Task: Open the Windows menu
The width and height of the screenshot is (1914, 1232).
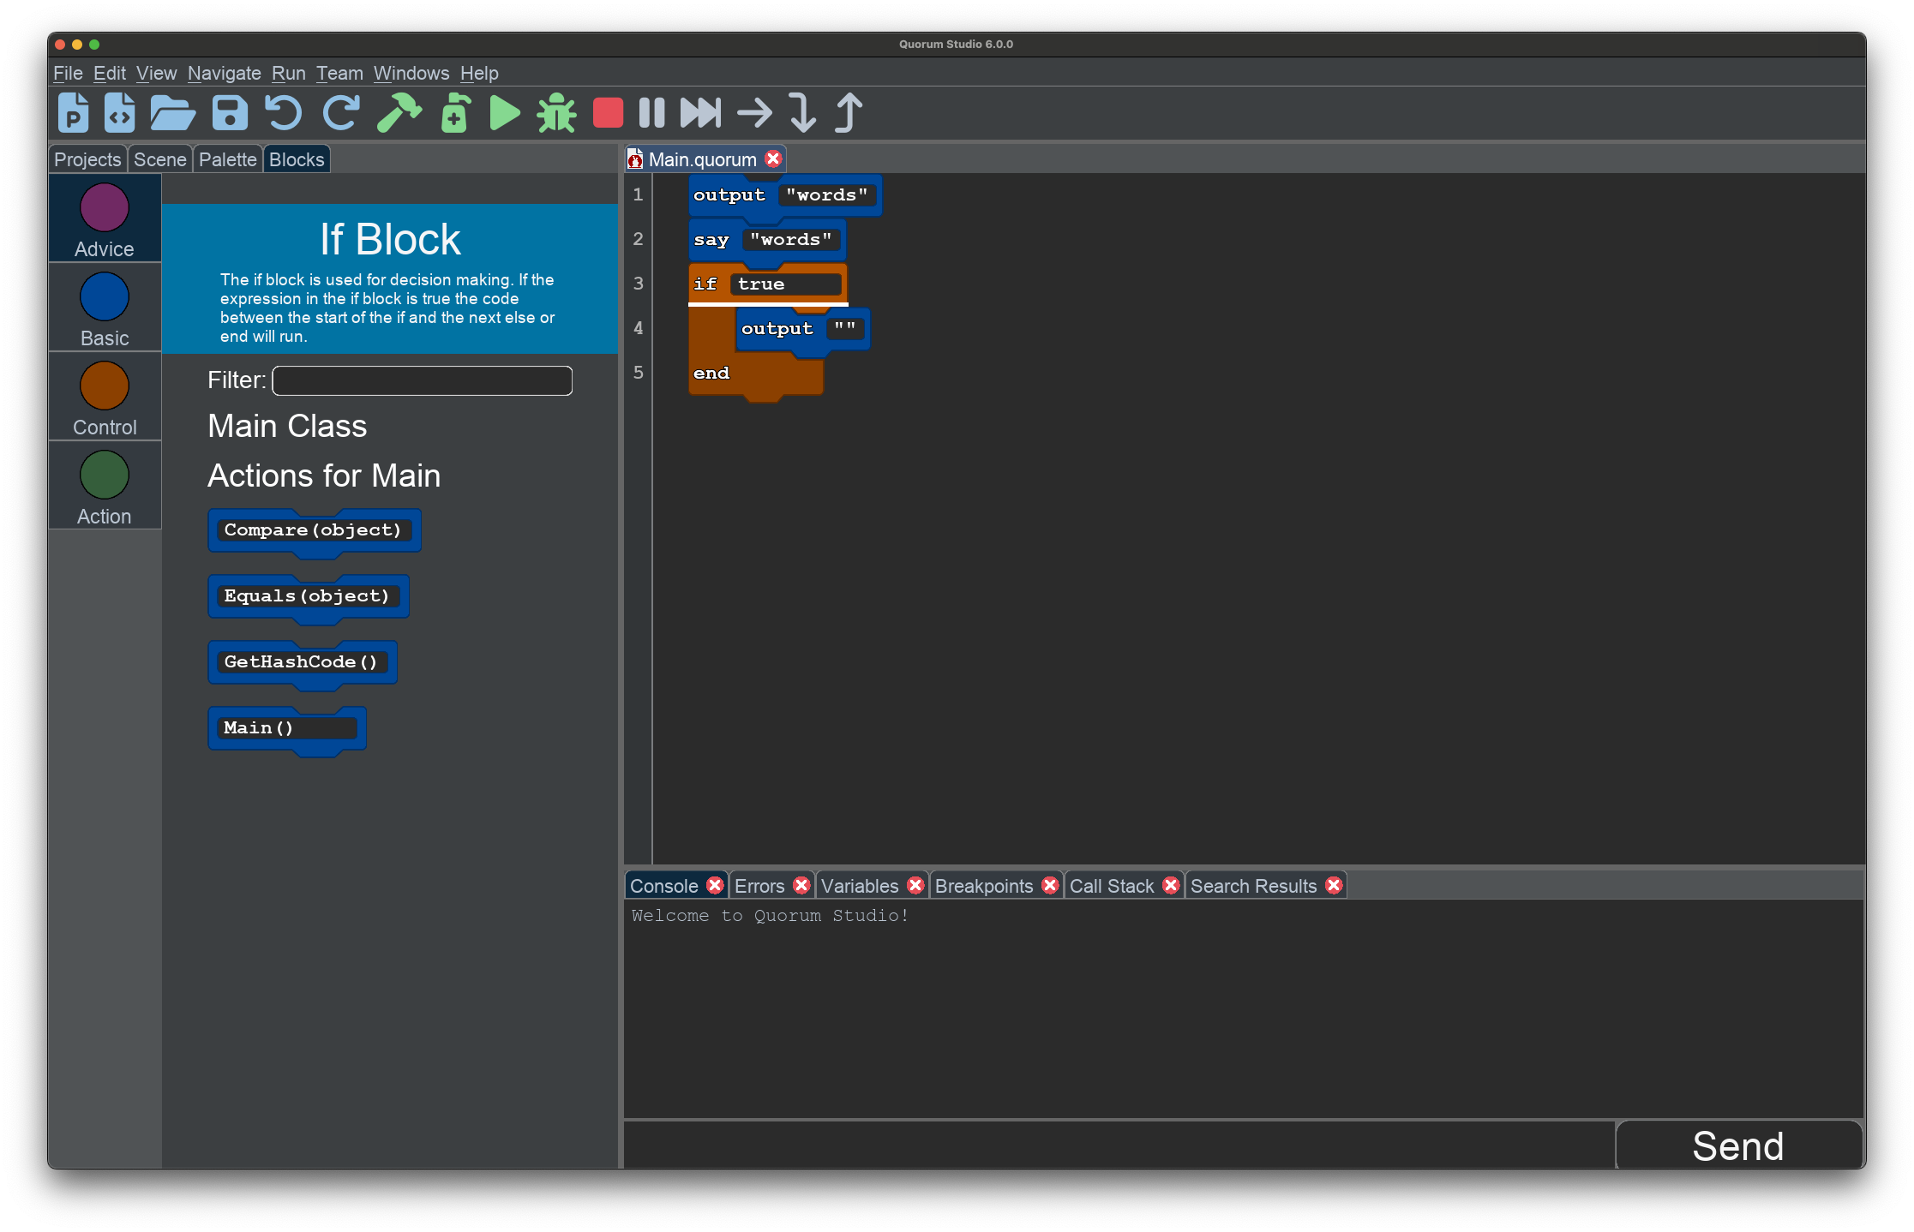Action: pos(411,73)
